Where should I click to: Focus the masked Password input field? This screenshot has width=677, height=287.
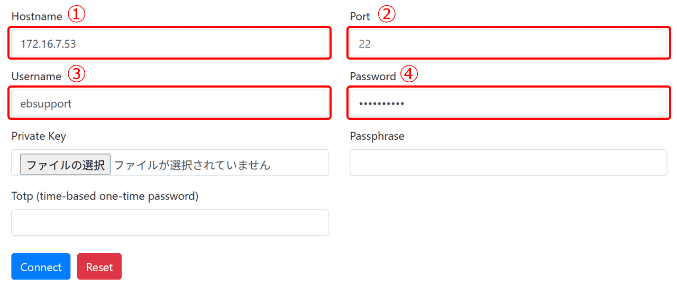508,103
